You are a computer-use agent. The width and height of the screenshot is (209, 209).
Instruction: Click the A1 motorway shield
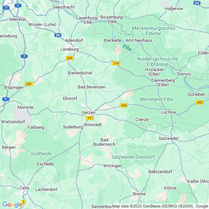(x=18, y=6)
